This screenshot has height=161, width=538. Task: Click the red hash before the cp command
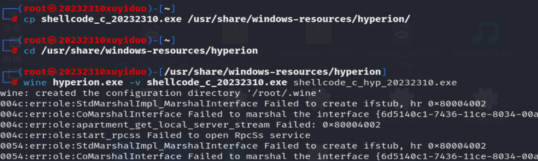click(x=15, y=19)
